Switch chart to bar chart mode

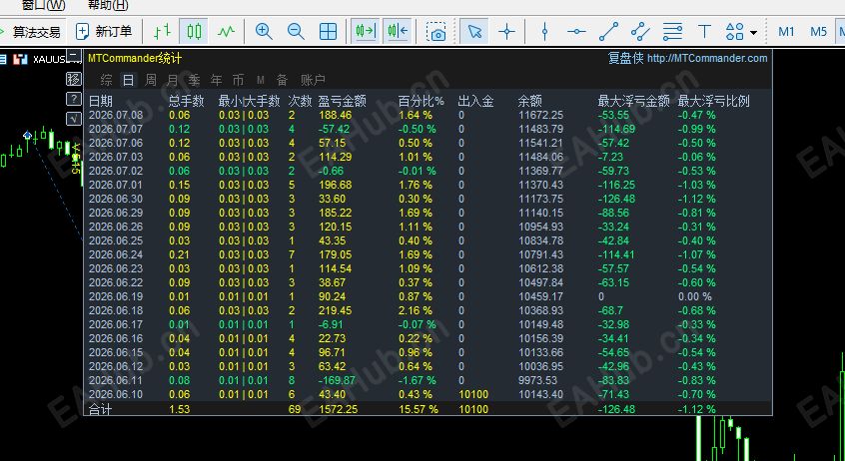[x=162, y=32]
